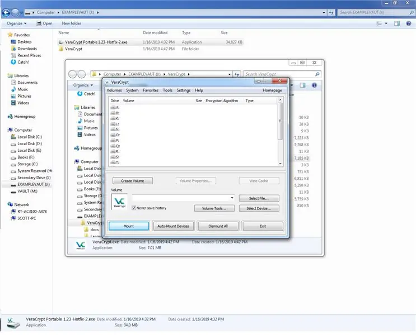Open VeraCrypt Help menu
Viewport: 416px width, 335px height.
tap(199, 90)
